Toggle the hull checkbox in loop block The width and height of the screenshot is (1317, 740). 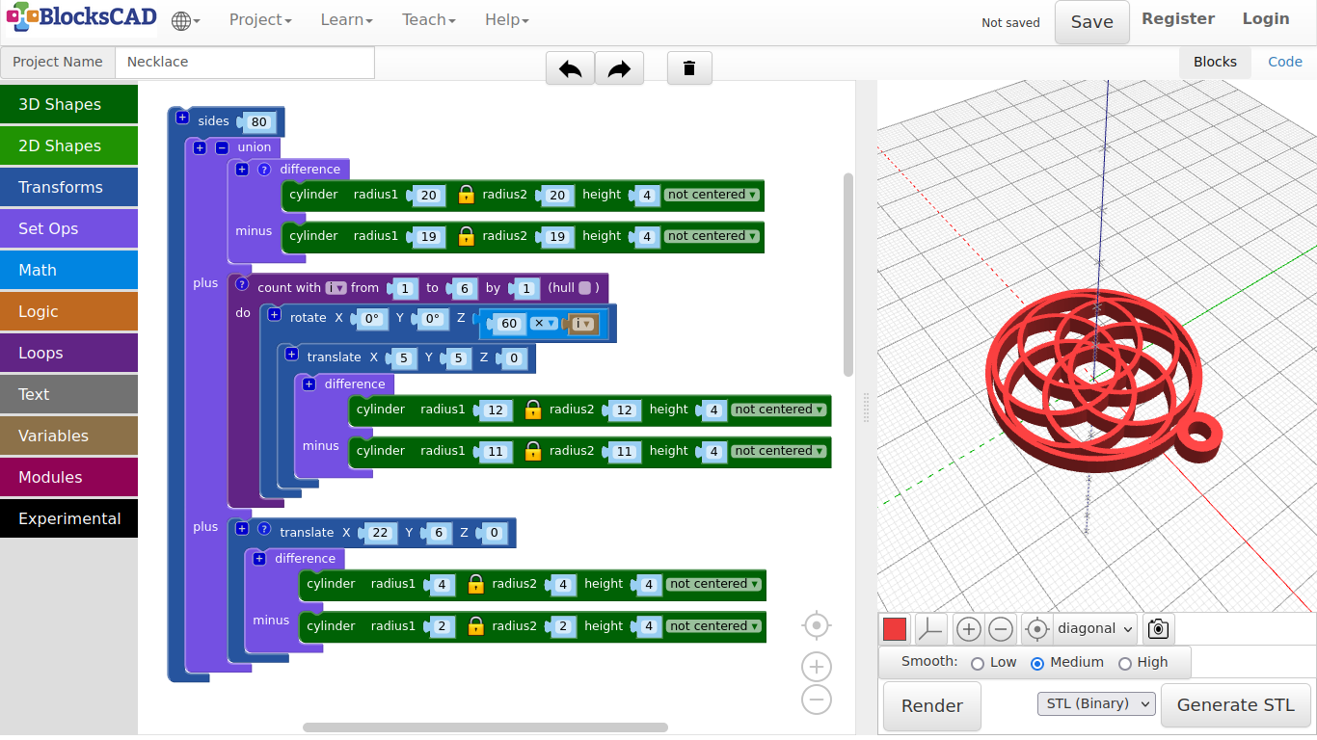(585, 288)
